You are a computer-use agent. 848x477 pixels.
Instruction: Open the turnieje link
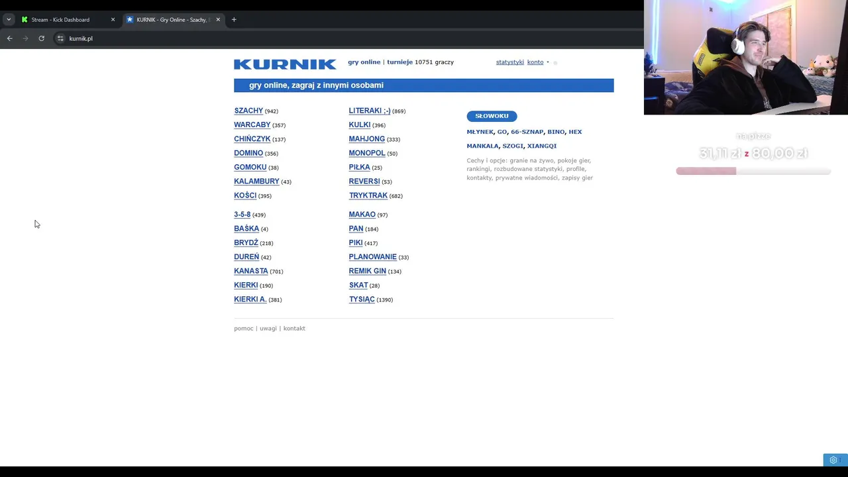[399, 62]
